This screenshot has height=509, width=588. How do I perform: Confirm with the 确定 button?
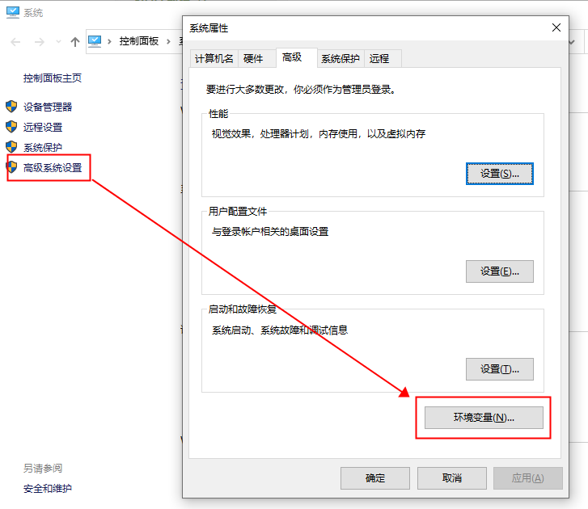click(x=375, y=478)
